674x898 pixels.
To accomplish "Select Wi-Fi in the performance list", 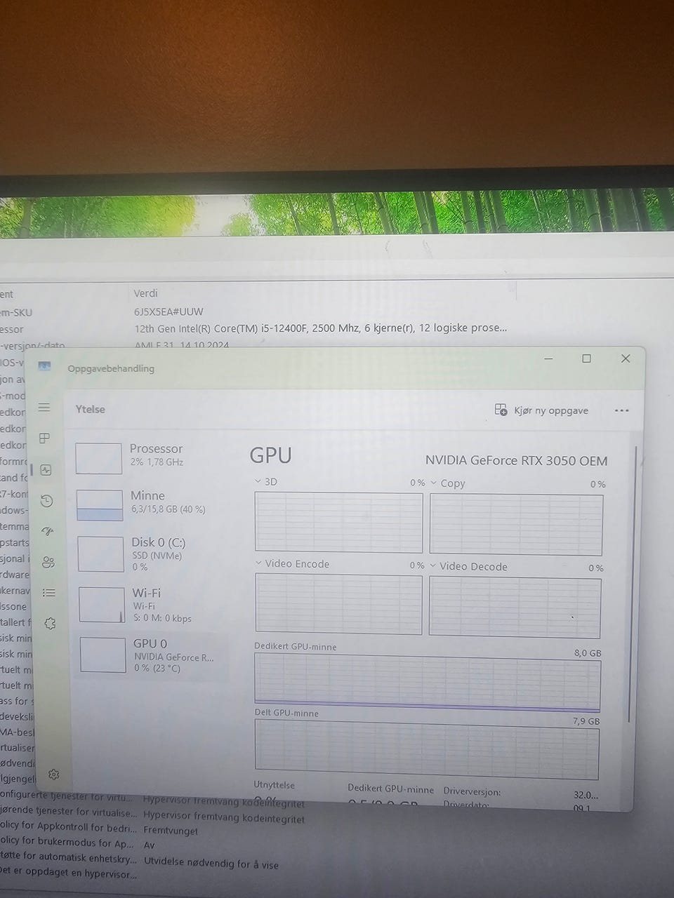I will (151, 604).
